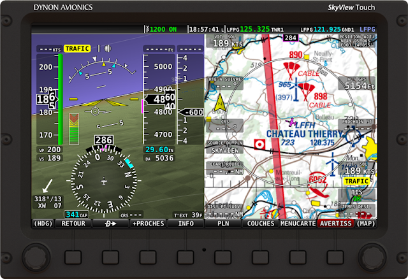The width and height of the screenshot is (408, 279).
Task: Tap the blue LFPG airport identifier
Action: 367,29
